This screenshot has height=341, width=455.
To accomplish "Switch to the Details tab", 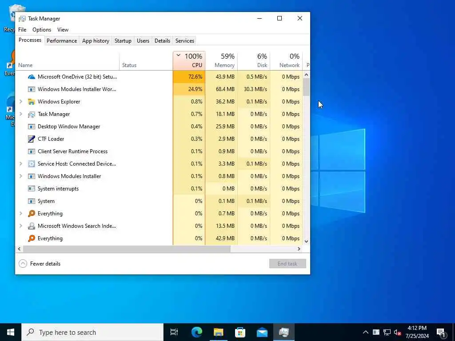I will click(162, 40).
